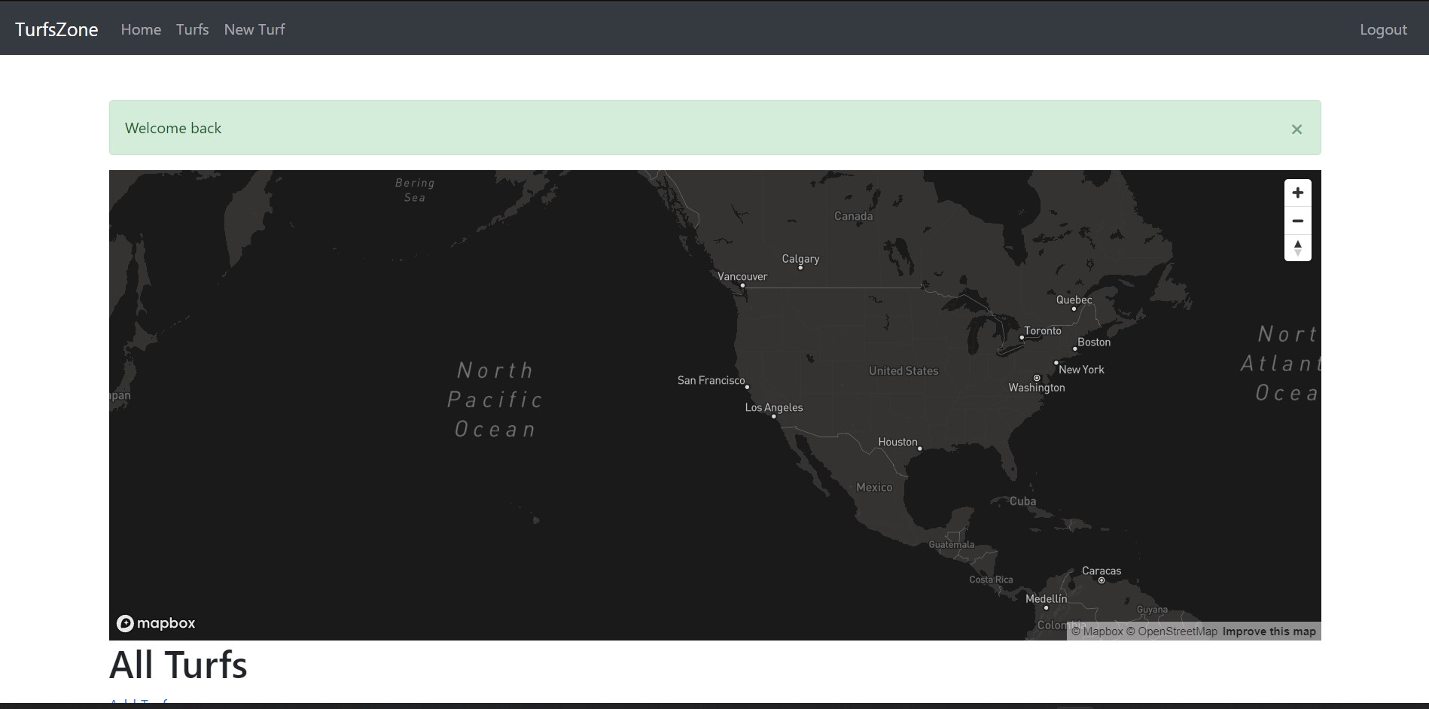Go to Home in navbar
The height and width of the screenshot is (709, 1429).
coord(141,29)
